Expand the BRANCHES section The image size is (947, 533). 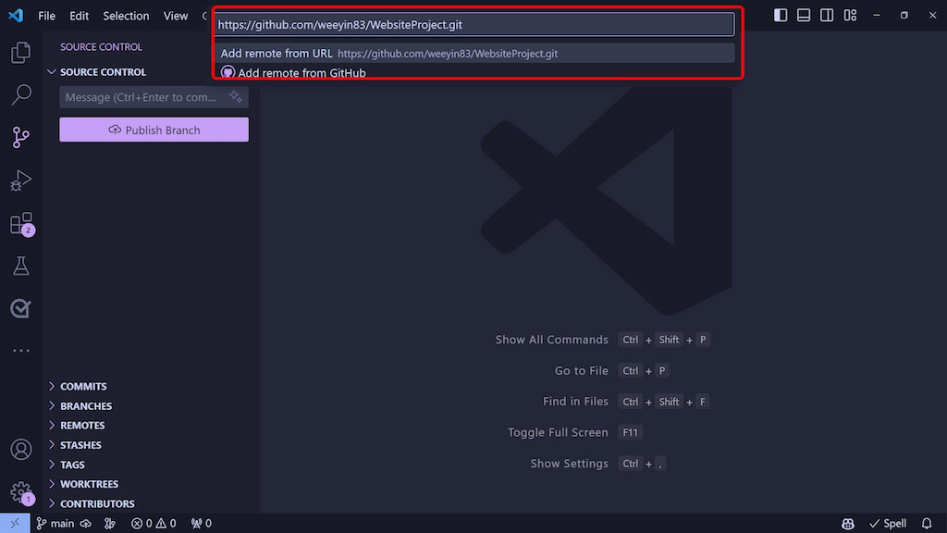pos(85,405)
